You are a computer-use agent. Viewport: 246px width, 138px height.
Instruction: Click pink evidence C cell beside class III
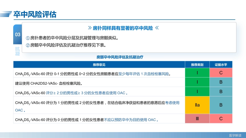[x=221, y=119]
